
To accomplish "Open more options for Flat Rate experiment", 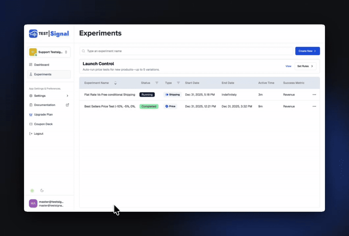I will 314,95.
